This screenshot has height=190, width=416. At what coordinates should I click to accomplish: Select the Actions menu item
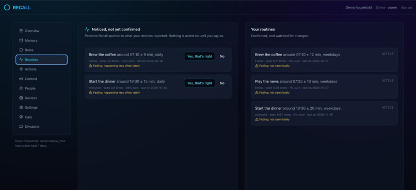[x=42, y=69]
